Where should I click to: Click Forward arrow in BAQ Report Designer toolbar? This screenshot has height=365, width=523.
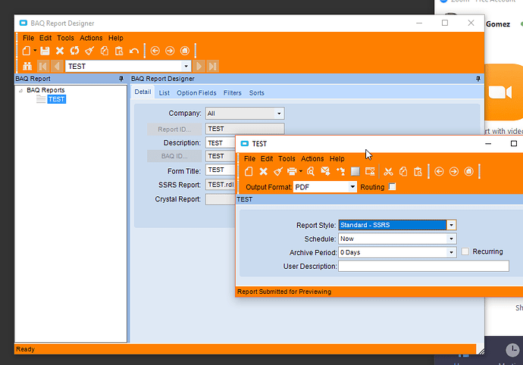(170, 51)
